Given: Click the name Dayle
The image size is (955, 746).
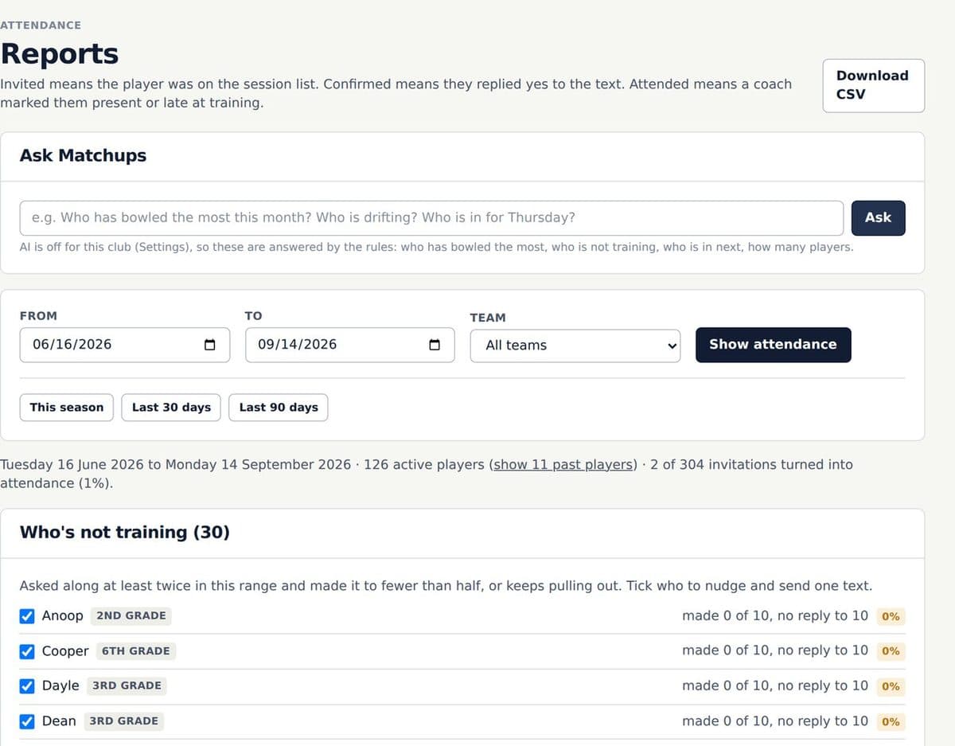Looking at the screenshot, I should [x=60, y=685].
